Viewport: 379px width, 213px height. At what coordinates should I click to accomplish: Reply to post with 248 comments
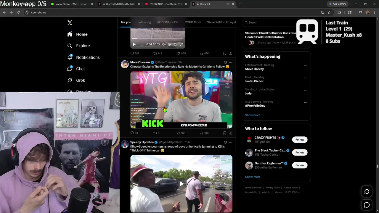click(135, 53)
